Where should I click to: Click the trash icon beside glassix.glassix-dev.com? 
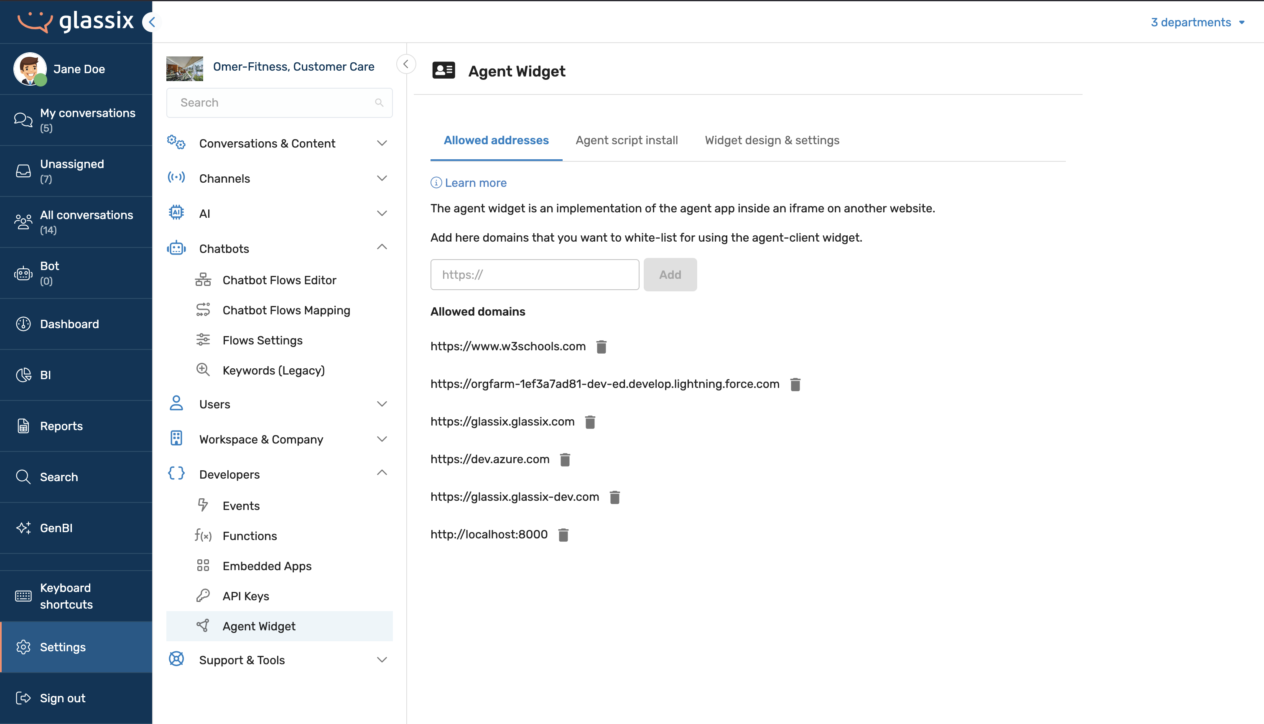(614, 497)
